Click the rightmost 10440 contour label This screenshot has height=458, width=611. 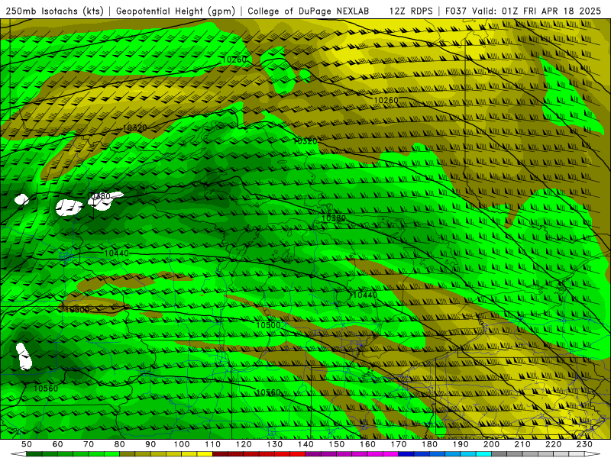(x=365, y=295)
